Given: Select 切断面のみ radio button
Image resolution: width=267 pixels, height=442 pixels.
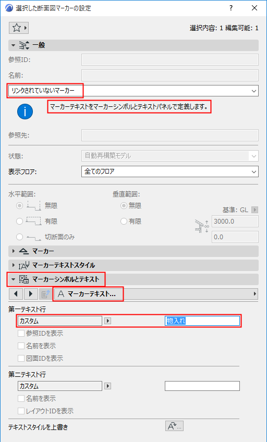Looking at the screenshot, I should (x=19, y=237).
